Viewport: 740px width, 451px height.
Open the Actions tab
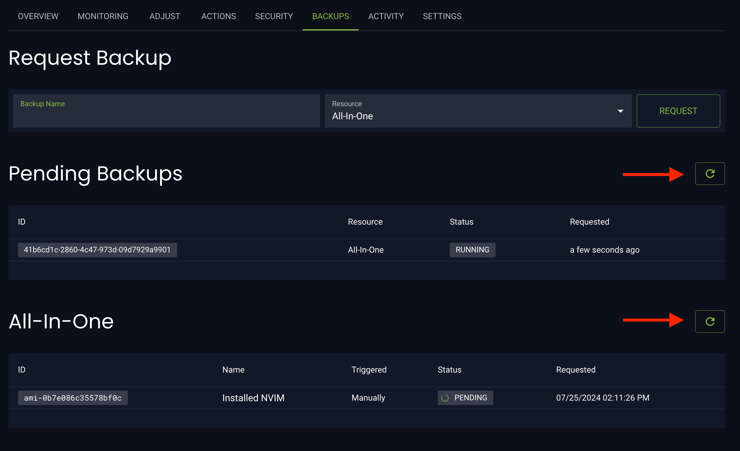[218, 16]
